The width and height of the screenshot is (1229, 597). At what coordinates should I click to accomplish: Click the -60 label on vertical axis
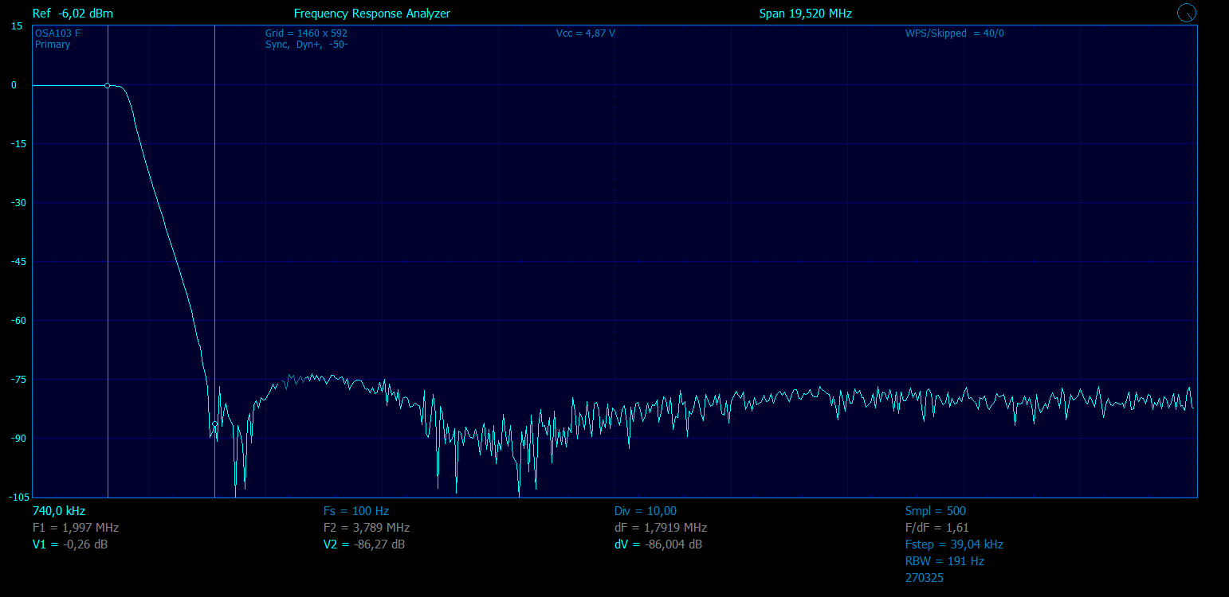coord(17,321)
